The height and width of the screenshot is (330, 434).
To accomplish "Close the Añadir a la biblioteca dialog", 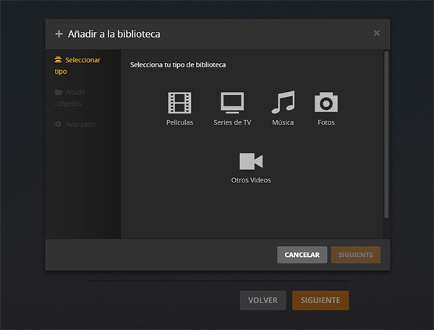I will click(x=376, y=33).
